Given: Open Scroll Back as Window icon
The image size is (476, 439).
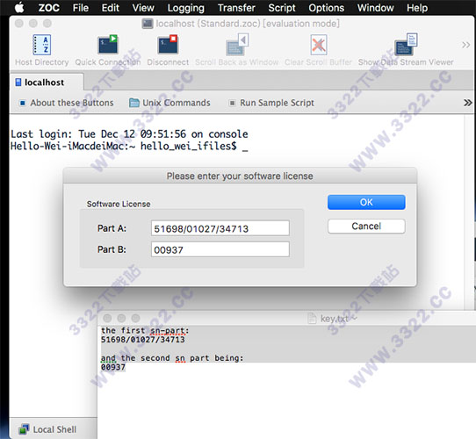Looking at the screenshot, I should point(237,44).
